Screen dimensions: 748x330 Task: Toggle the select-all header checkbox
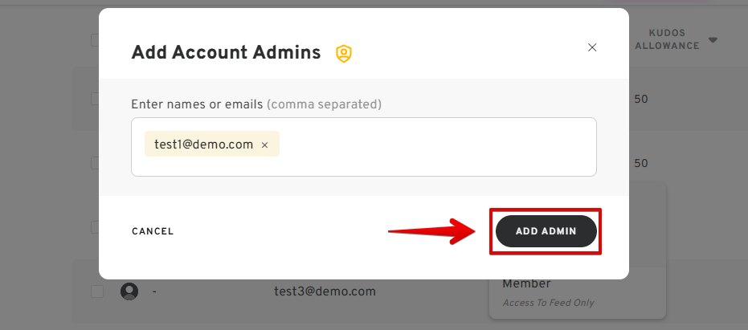click(96, 40)
